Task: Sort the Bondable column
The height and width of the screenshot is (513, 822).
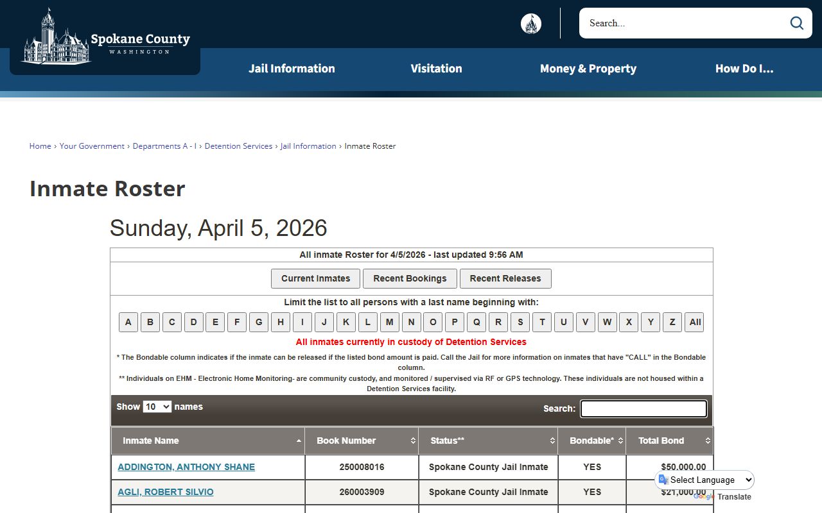Action: point(620,441)
